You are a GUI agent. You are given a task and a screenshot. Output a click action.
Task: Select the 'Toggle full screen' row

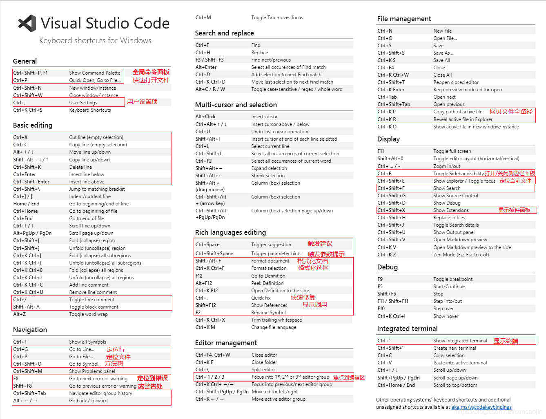coord(456,151)
